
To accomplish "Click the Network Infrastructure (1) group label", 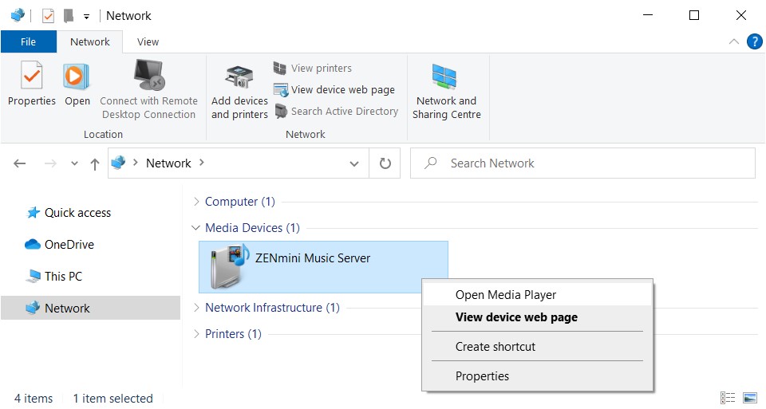I will [x=272, y=308].
